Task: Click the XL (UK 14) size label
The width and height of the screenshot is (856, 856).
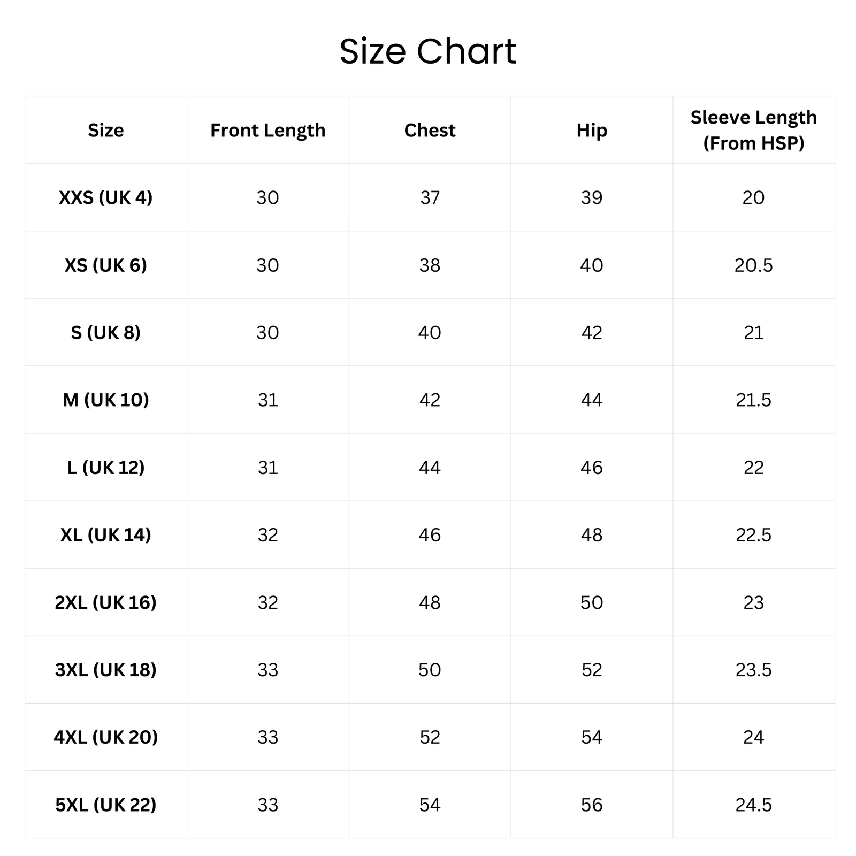Action: pos(106,535)
